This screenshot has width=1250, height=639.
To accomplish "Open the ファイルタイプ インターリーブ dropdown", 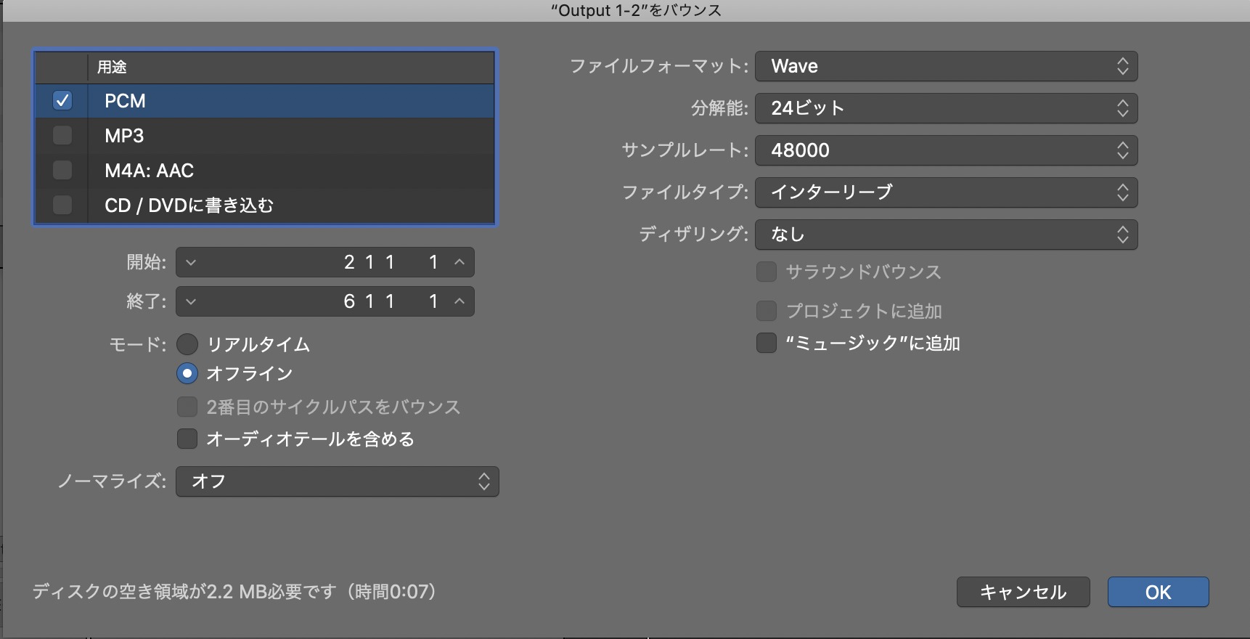I will (x=946, y=192).
